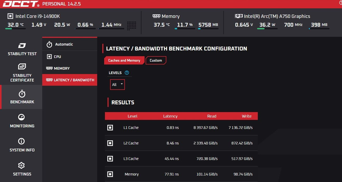
Task: Click the System Info icon
Action: [x=21, y=141]
